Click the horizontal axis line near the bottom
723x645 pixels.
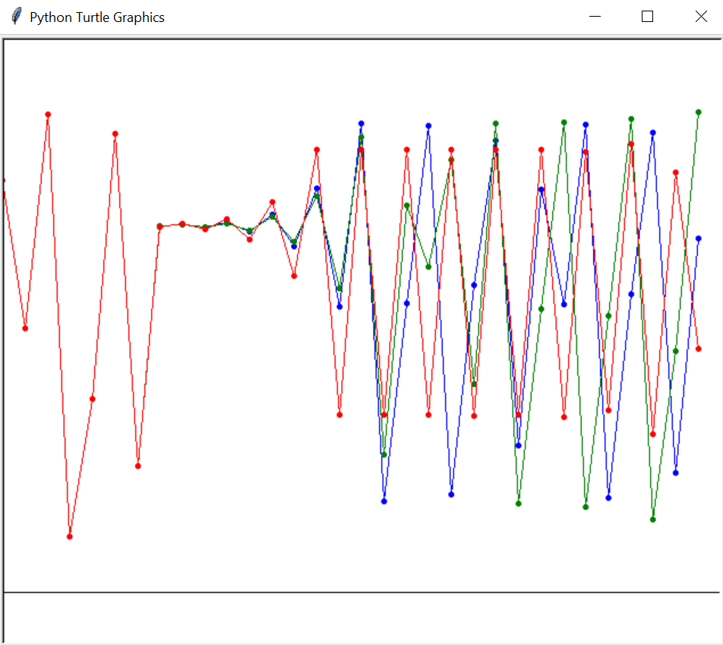361,592
